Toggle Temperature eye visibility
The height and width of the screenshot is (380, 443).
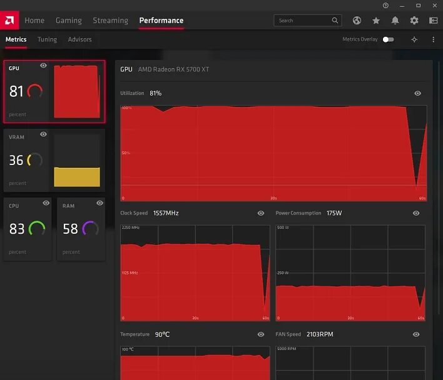(261, 334)
